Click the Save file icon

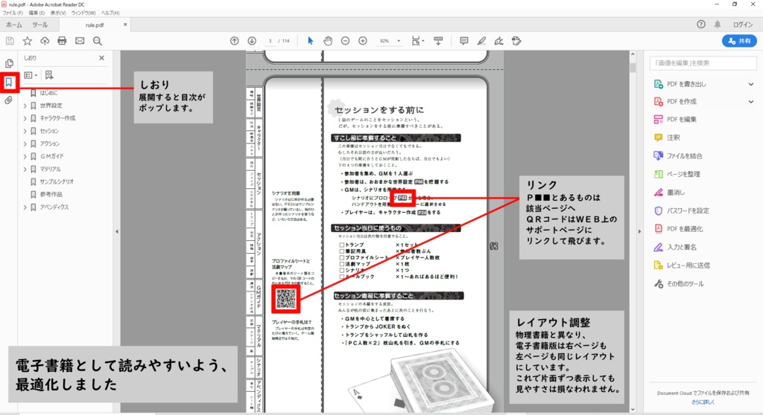tap(10, 42)
